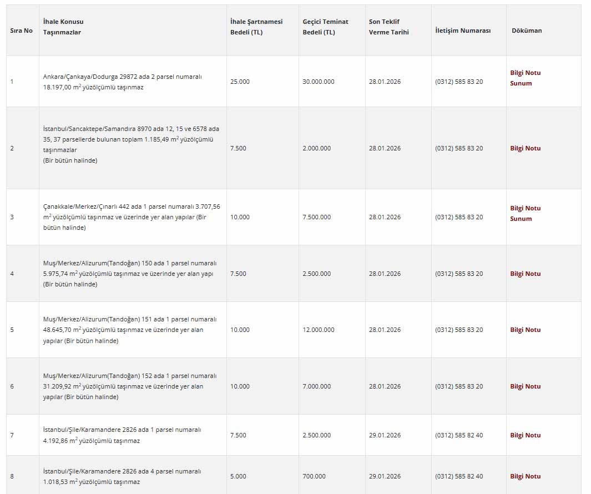Click the Sıra No column header
This screenshot has width=591, height=494.
21,31
